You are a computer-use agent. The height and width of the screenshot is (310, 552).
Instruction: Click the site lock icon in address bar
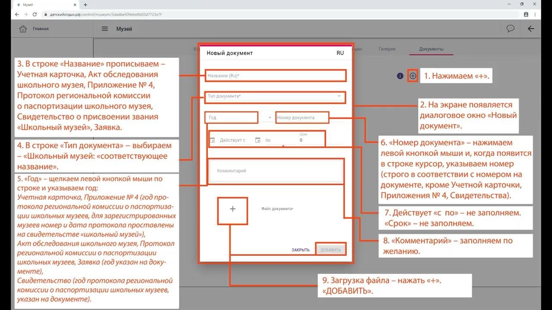45,14
